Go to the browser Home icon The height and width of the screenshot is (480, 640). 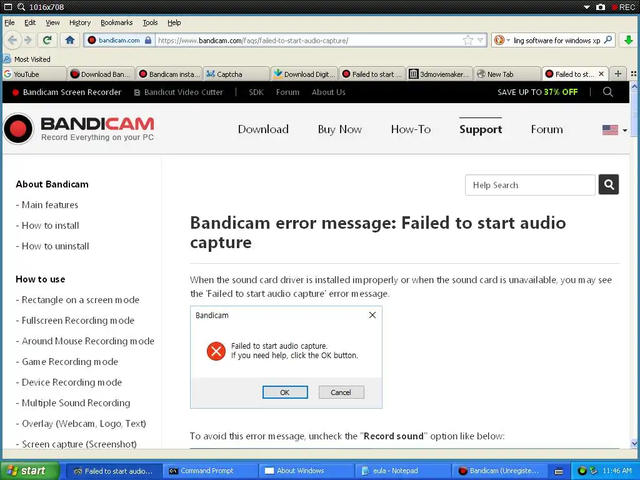coord(70,40)
